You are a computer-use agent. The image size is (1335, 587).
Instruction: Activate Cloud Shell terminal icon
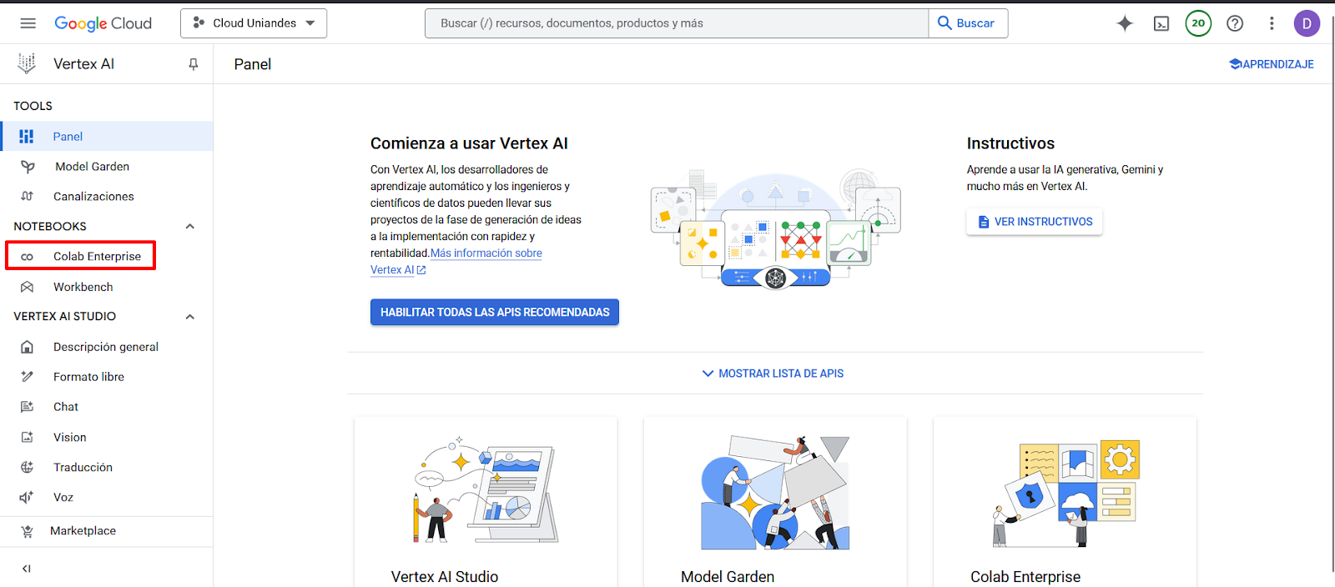click(1161, 23)
